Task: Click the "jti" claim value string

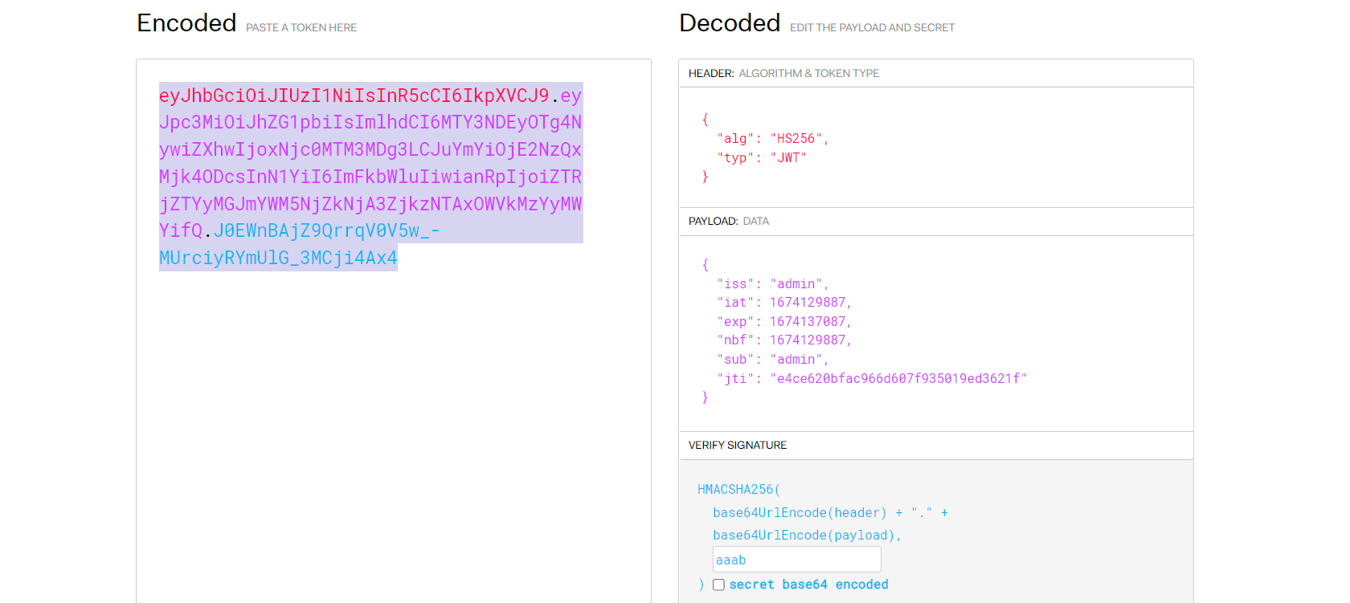Action: point(898,378)
